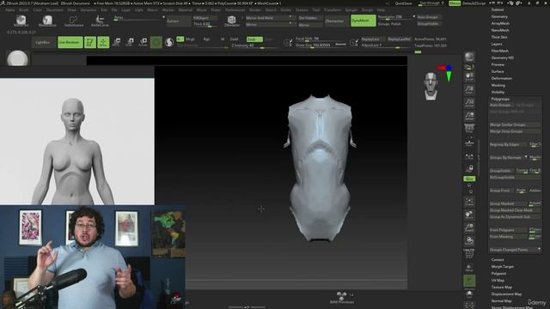The image size is (550, 309).
Task: Open current brush thumbnail
Action: click(x=17, y=58)
